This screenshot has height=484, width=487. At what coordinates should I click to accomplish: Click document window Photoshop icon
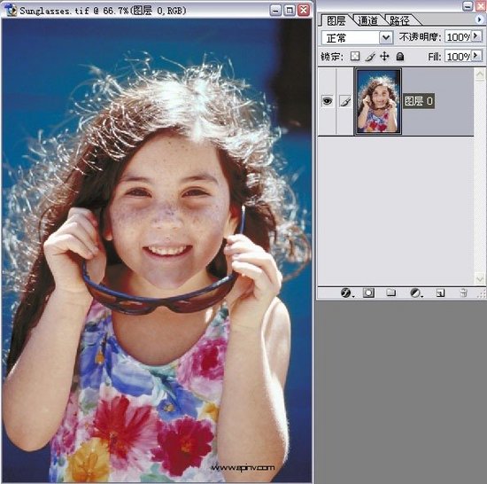tap(11, 10)
